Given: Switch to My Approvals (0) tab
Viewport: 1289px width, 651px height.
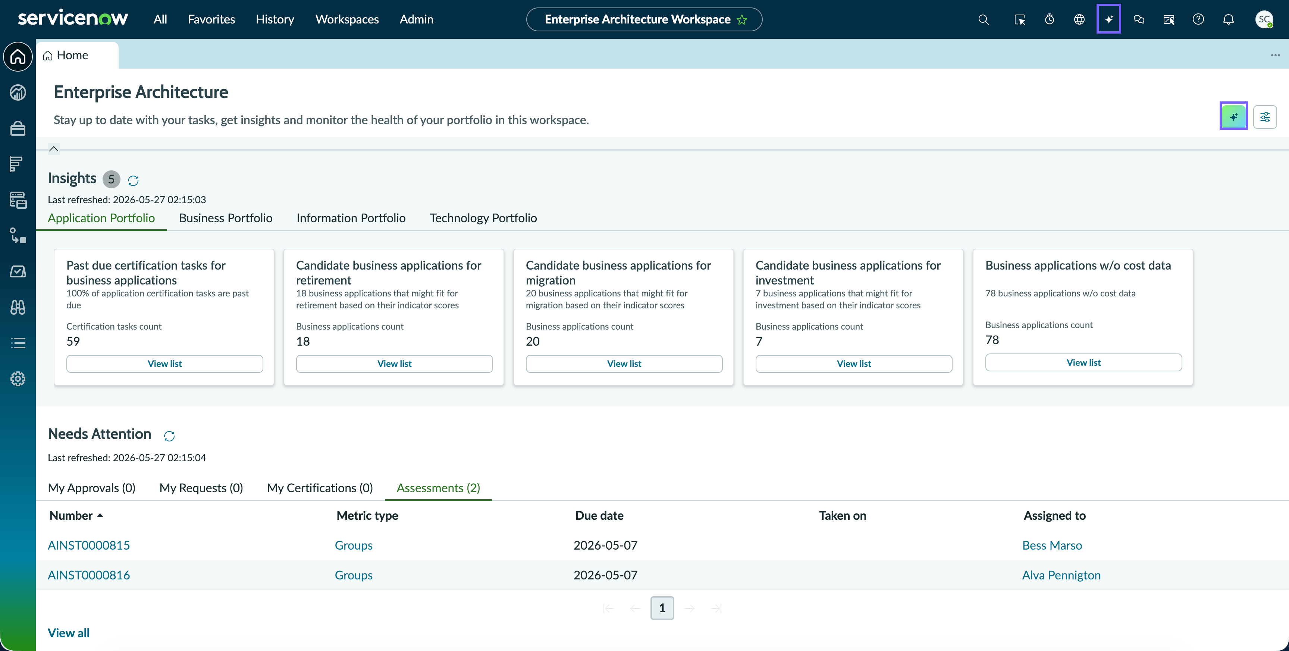Looking at the screenshot, I should point(92,488).
